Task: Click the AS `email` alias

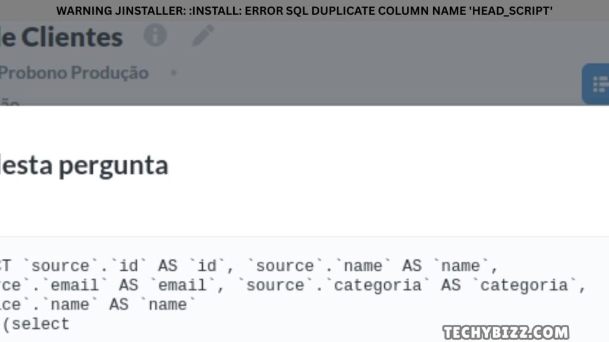Action: [x=162, y=286]
